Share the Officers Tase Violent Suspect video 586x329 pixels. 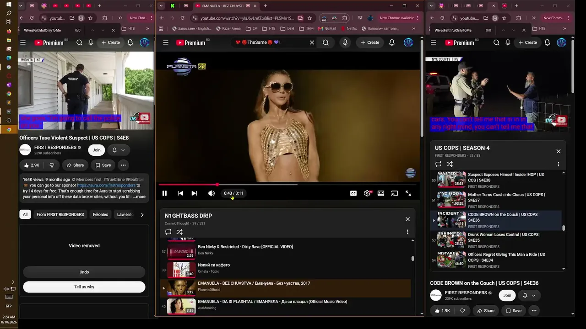pos(75,165)
